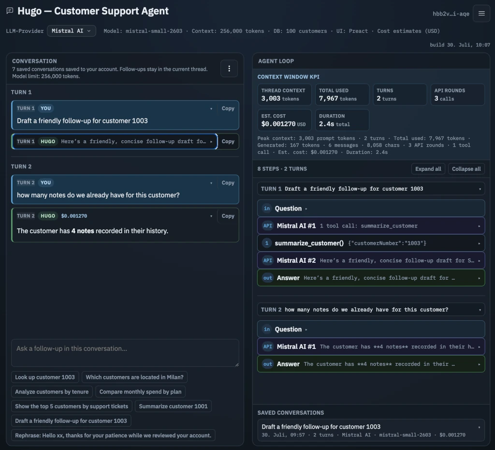Expand the Mistral AI #1 tool call step
This screenshot has width=495, height=450.
coord(371,225)
